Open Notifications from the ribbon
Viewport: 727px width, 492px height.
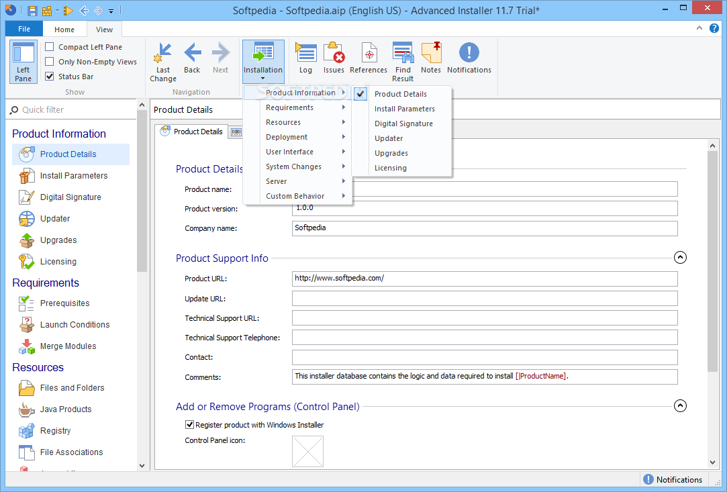coord(469,58)
